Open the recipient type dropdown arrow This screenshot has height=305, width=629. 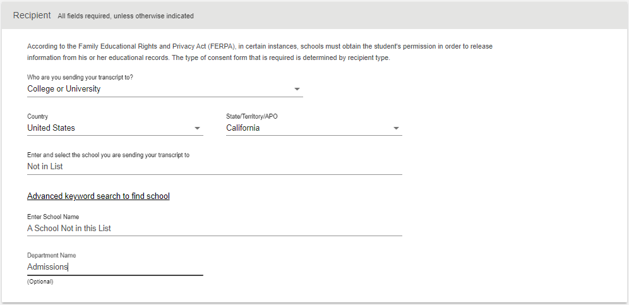click(297, 89)
